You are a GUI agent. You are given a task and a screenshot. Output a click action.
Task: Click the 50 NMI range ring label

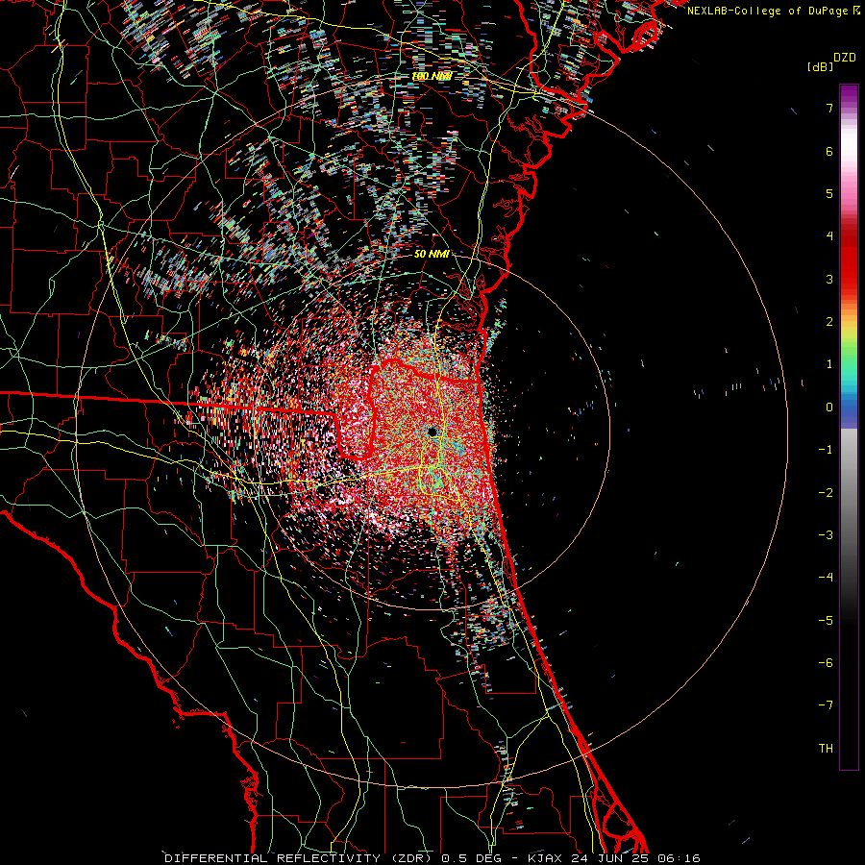pos(432,254)
